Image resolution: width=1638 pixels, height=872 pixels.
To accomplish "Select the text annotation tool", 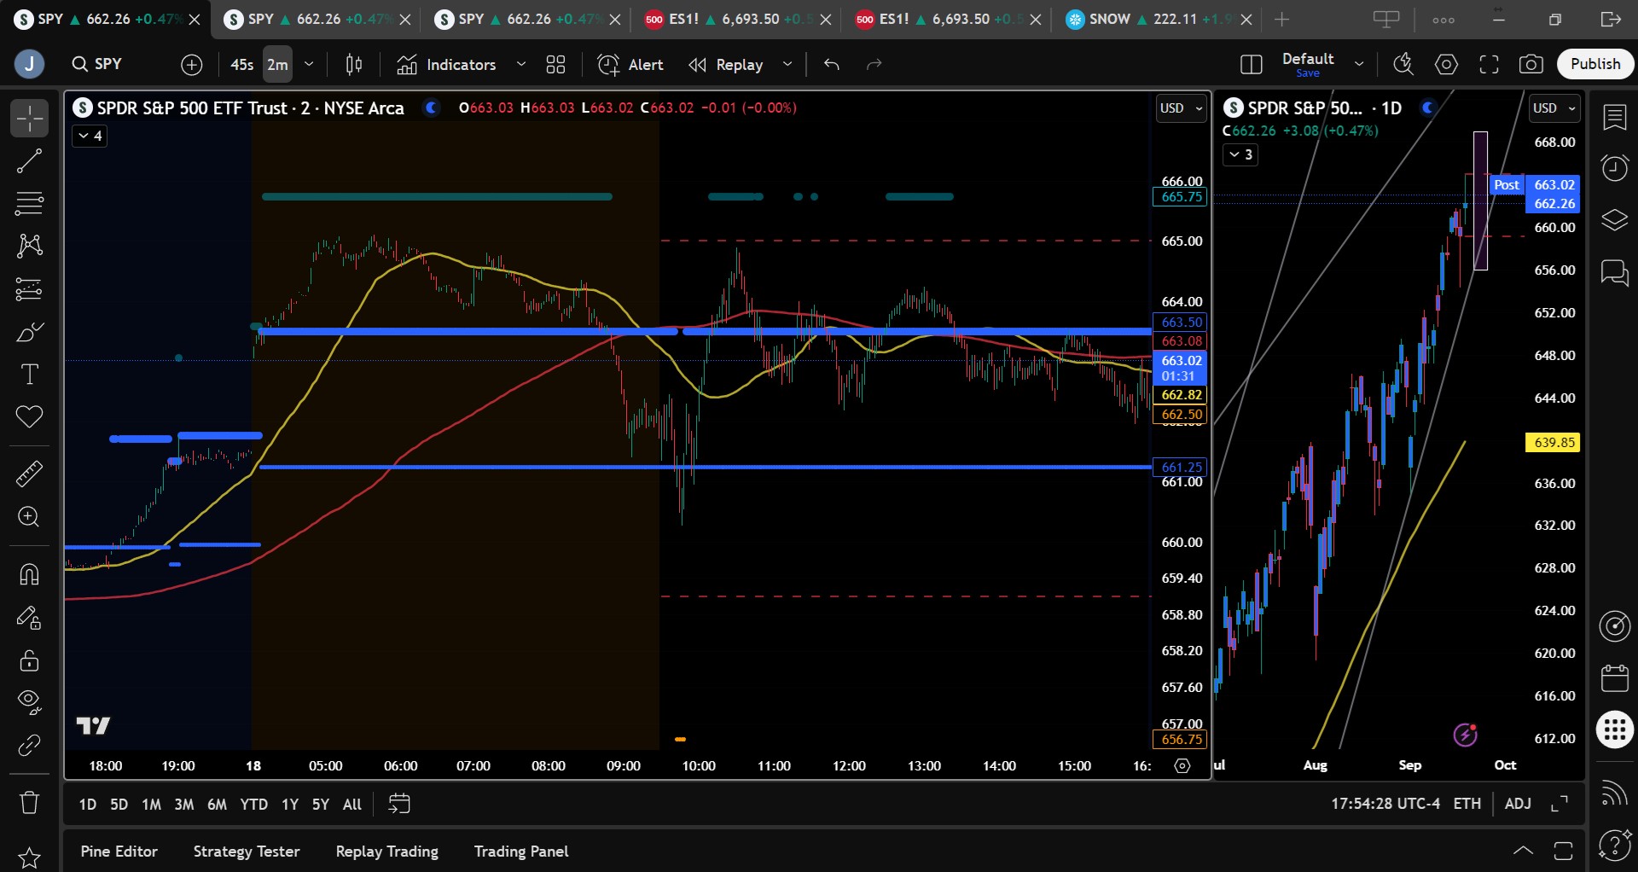I will 29,375.
